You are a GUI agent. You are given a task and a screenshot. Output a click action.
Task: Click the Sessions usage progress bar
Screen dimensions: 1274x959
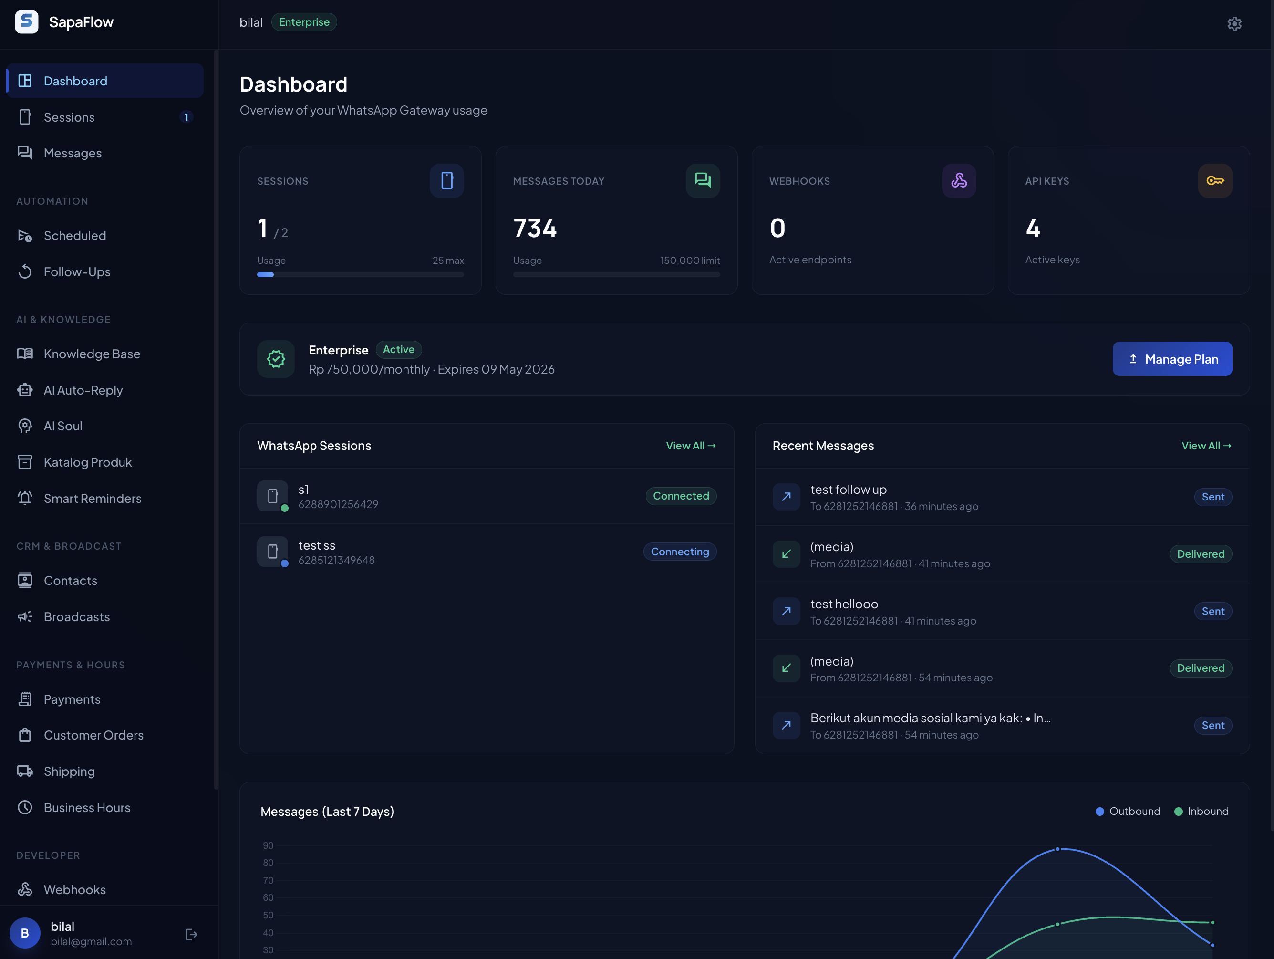[360, 275]
